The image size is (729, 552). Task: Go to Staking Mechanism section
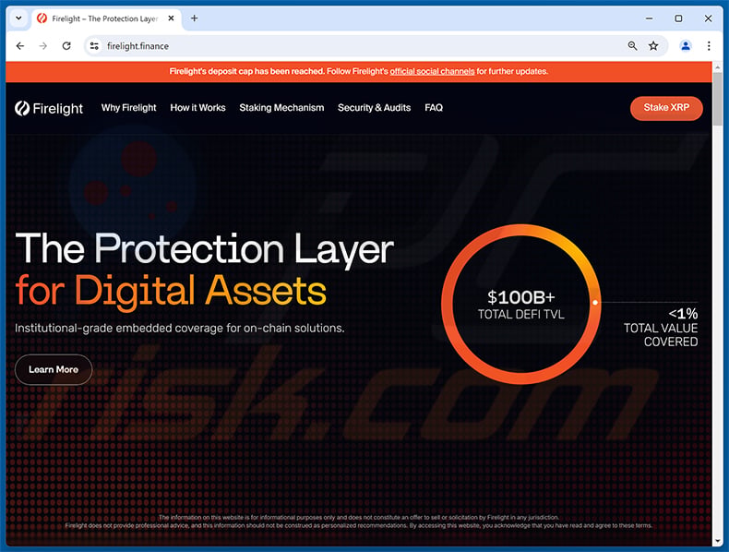[281, 107]
